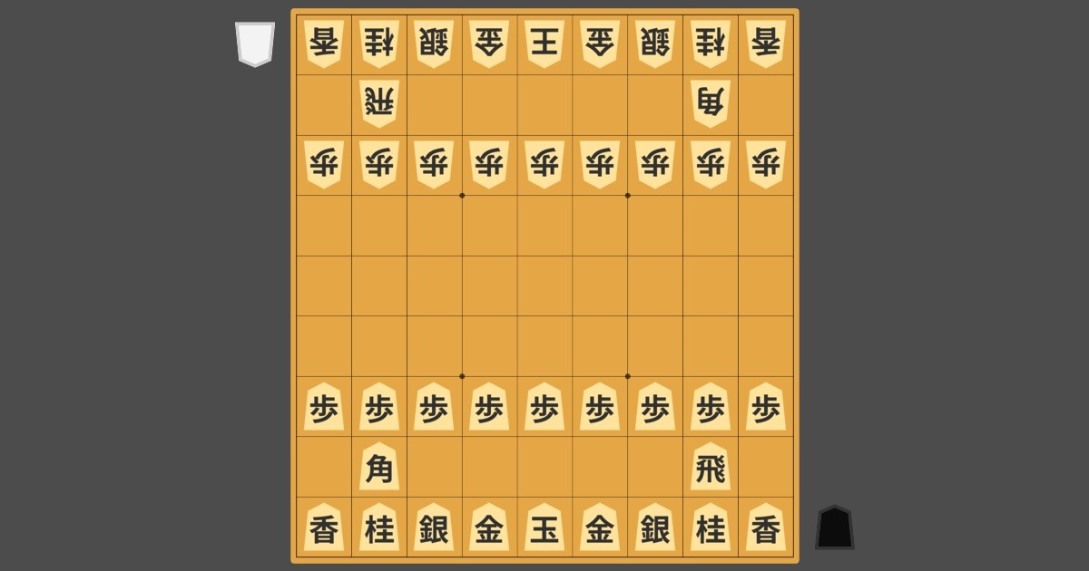The width and height of the screenshot is (1089, 571).
Task: Select the black gold (金) right of king
Action: point(600,527)
